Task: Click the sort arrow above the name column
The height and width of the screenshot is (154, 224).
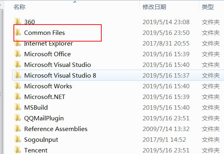Action: point(75,2)
